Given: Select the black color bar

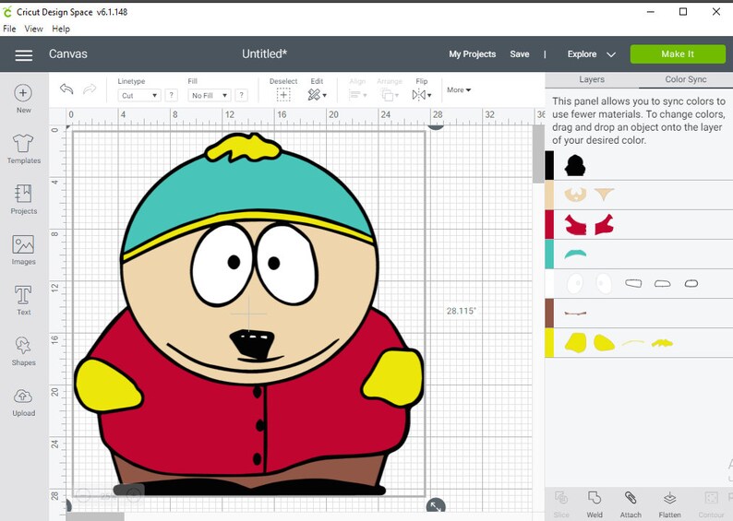Looking at the screenshot, I should 549,165.
